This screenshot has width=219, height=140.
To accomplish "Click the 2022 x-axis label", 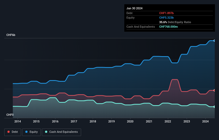I will pyautogui.click(x=168, y=121).
